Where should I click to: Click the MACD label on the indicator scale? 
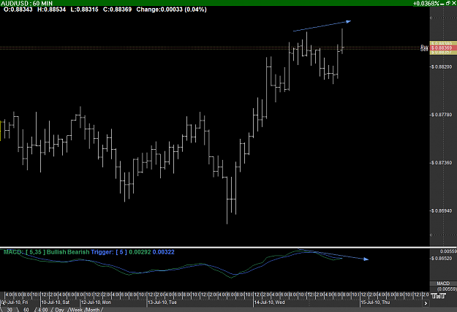pyautogui.click(x=443, y=284)
